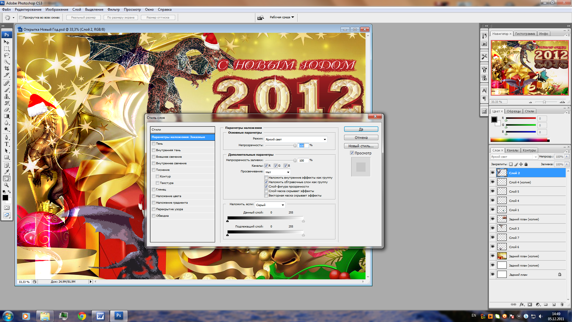Screen dimensions: 572x322
Task: Select the Blur tool
Action: 7,123
